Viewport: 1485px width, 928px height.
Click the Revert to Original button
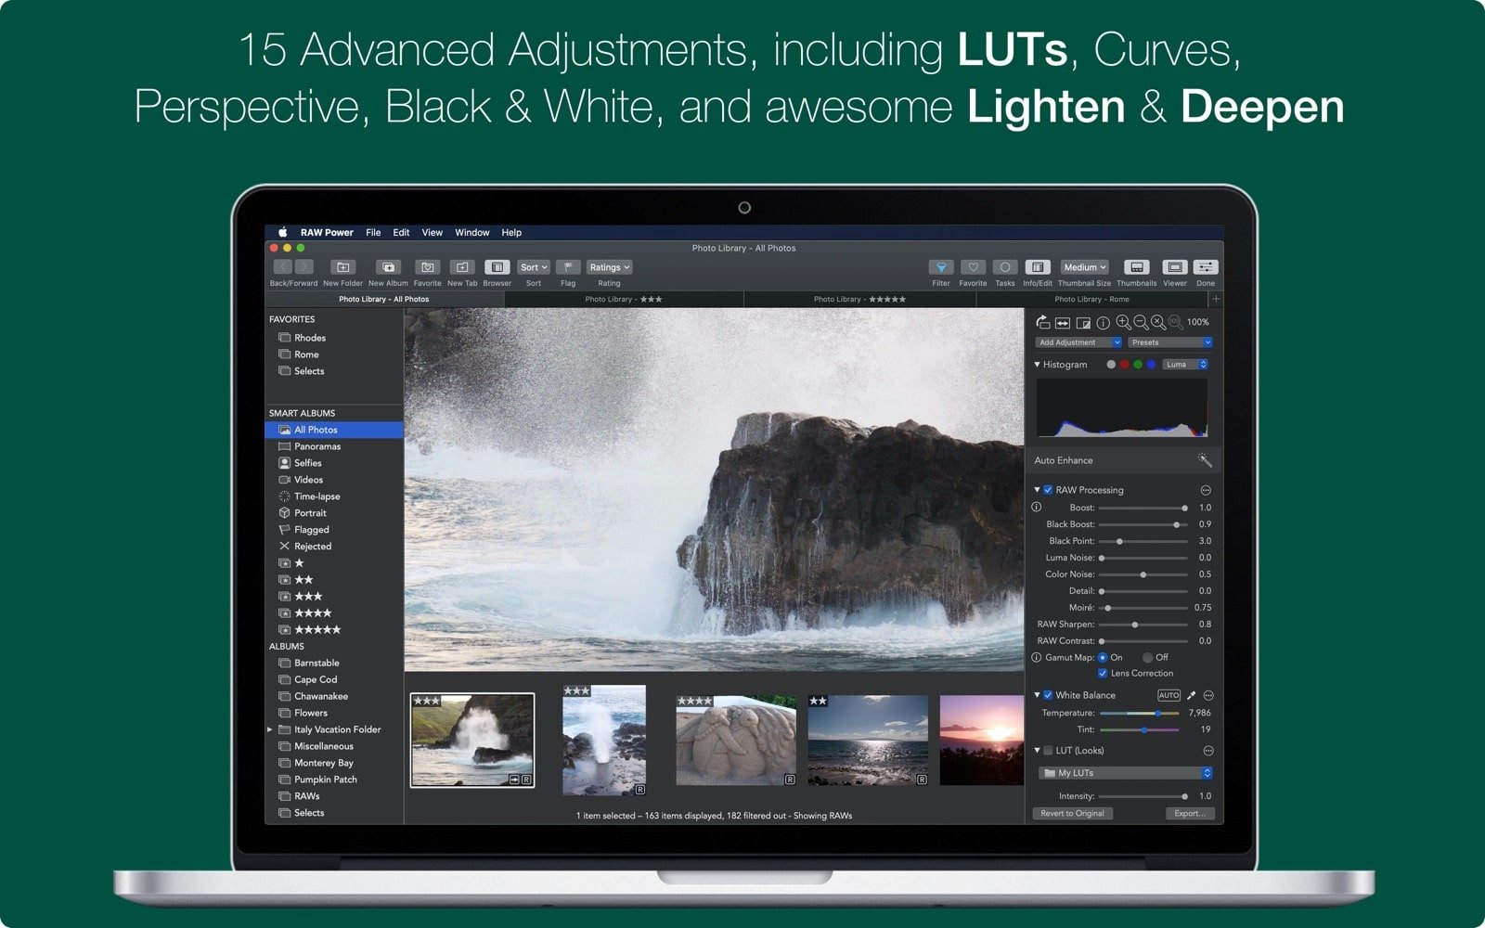(x=1072, y=813)
